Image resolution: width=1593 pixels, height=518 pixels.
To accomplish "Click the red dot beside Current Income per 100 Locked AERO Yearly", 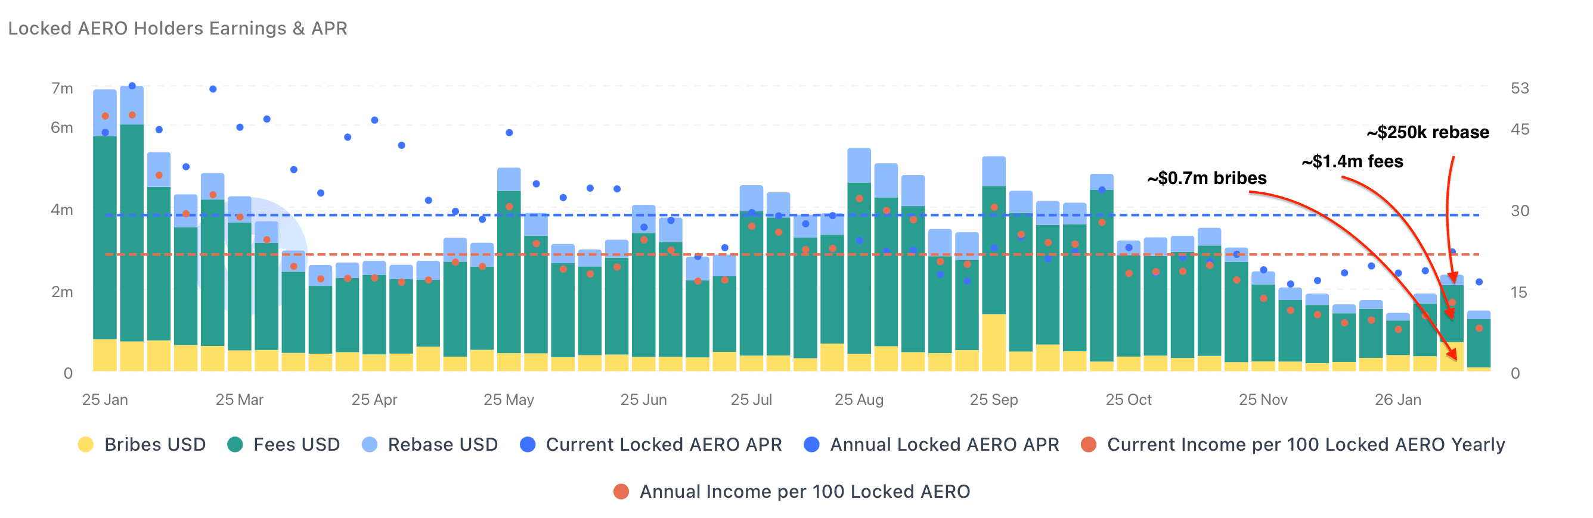I will coord(1089,445).
